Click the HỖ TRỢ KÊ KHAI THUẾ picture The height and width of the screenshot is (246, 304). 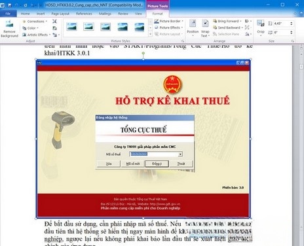(x=143, y=139)
